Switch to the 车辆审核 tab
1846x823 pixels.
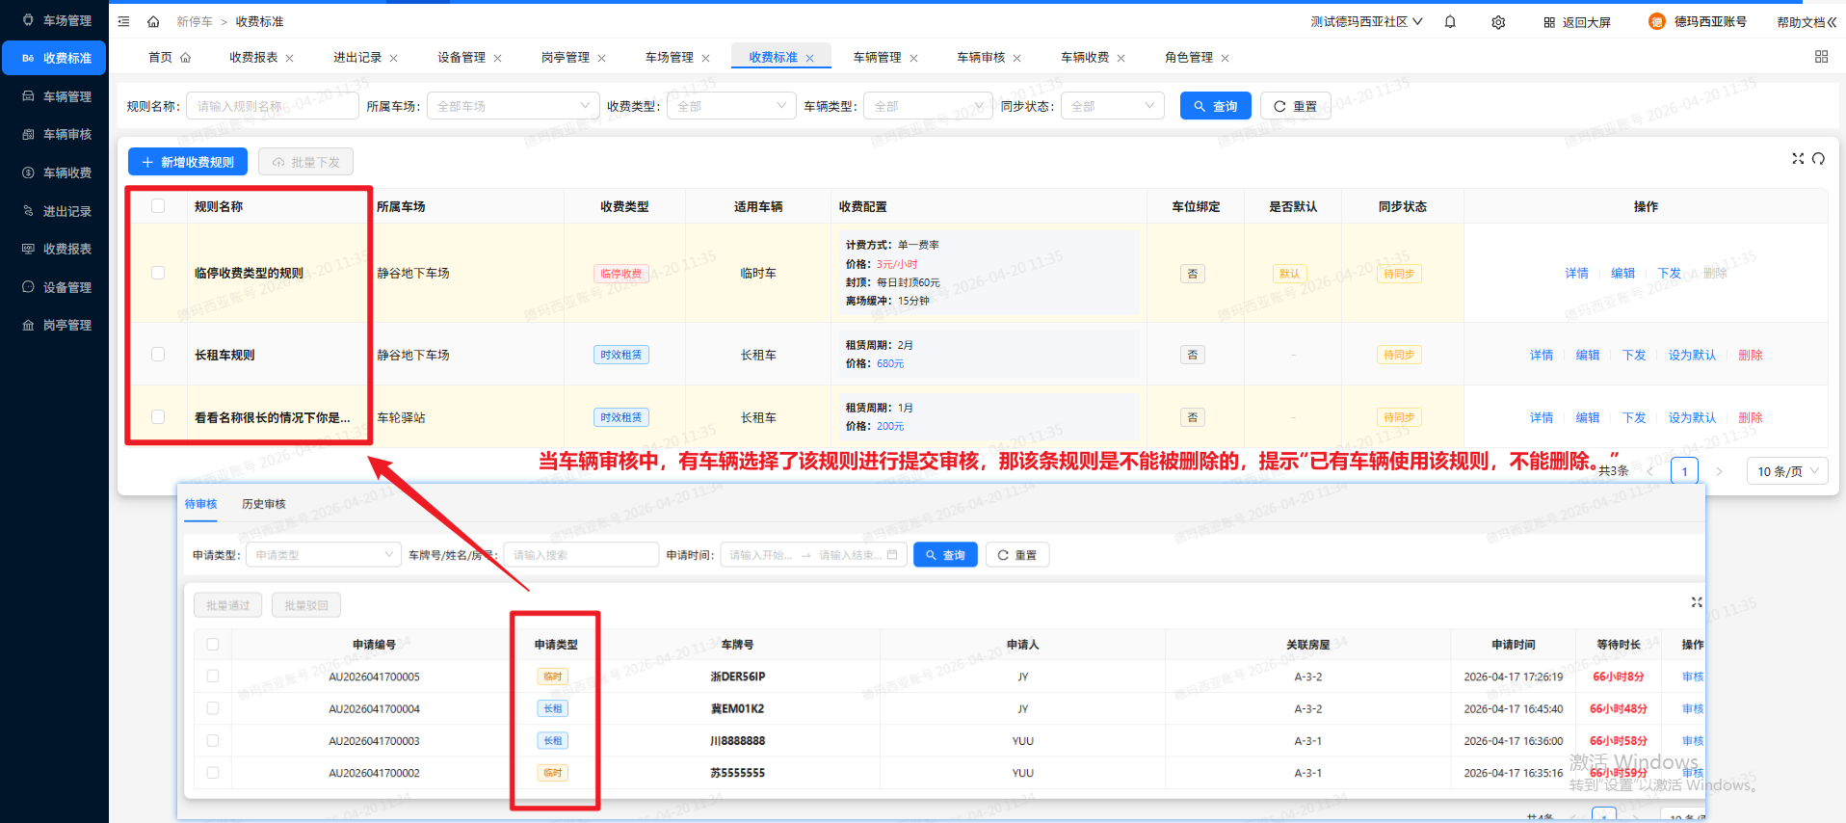pyautogui.click(x=981, y=58)
